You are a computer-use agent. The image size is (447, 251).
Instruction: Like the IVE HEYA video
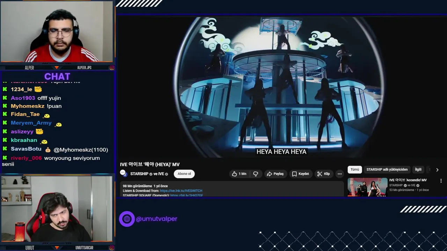(x=239, y=174)
